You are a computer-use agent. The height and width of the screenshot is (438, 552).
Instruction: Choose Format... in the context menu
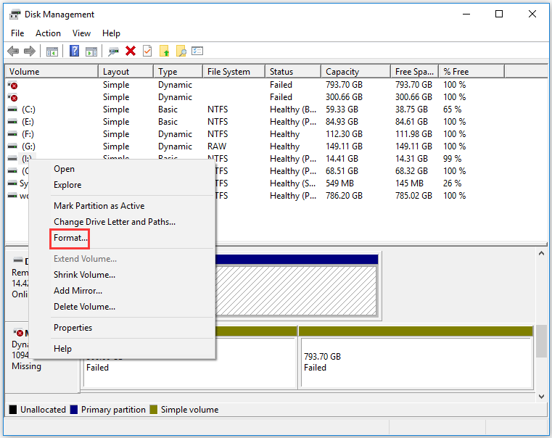point(70,238)
